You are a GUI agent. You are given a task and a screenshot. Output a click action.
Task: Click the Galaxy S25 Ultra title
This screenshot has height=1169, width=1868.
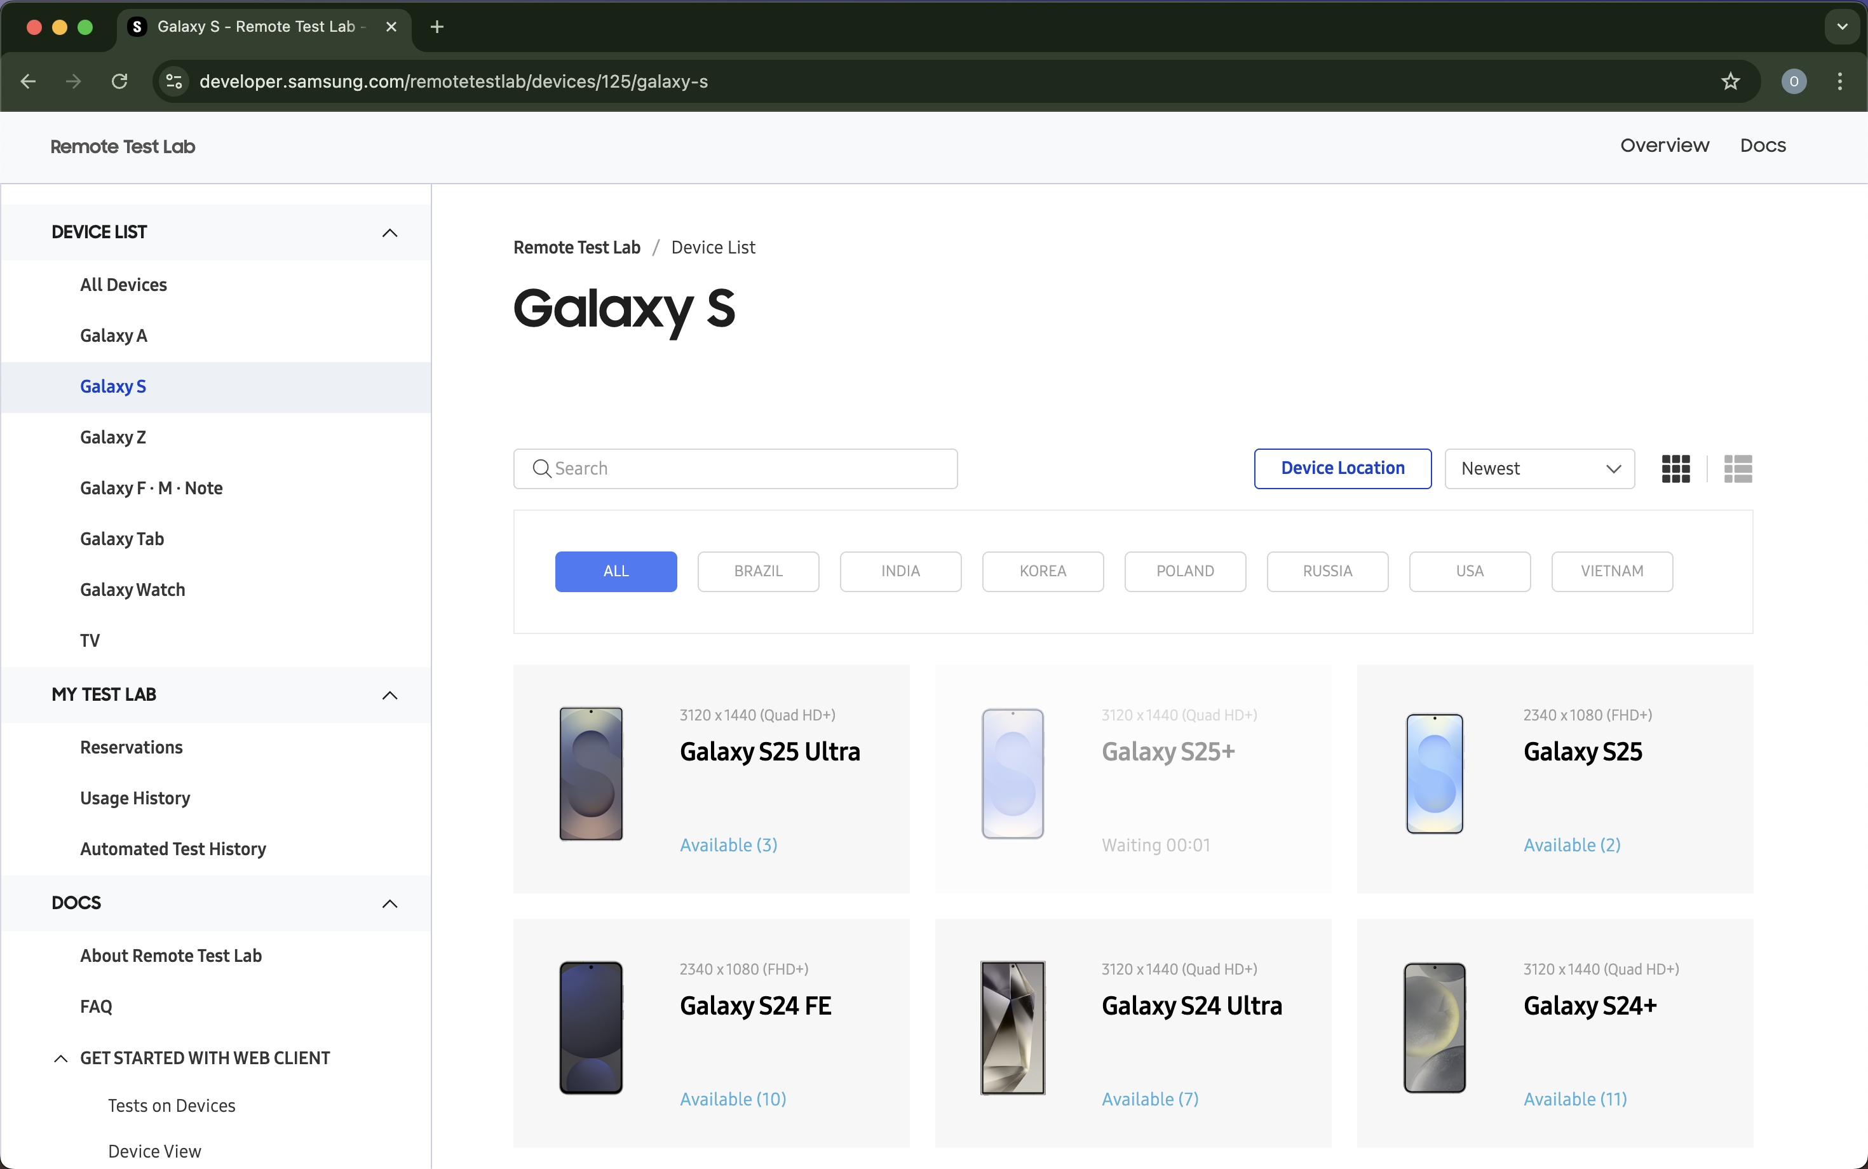click(x=769, y=752)
